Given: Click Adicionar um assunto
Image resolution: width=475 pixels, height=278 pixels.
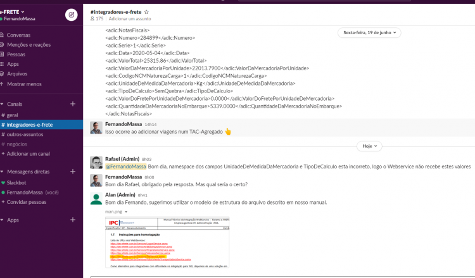Looking at the screenshot, I should point(130,19).
